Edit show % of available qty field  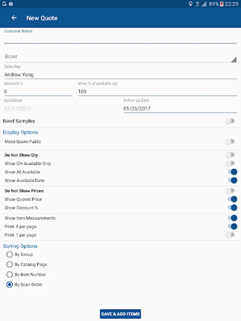click(157, 92)
